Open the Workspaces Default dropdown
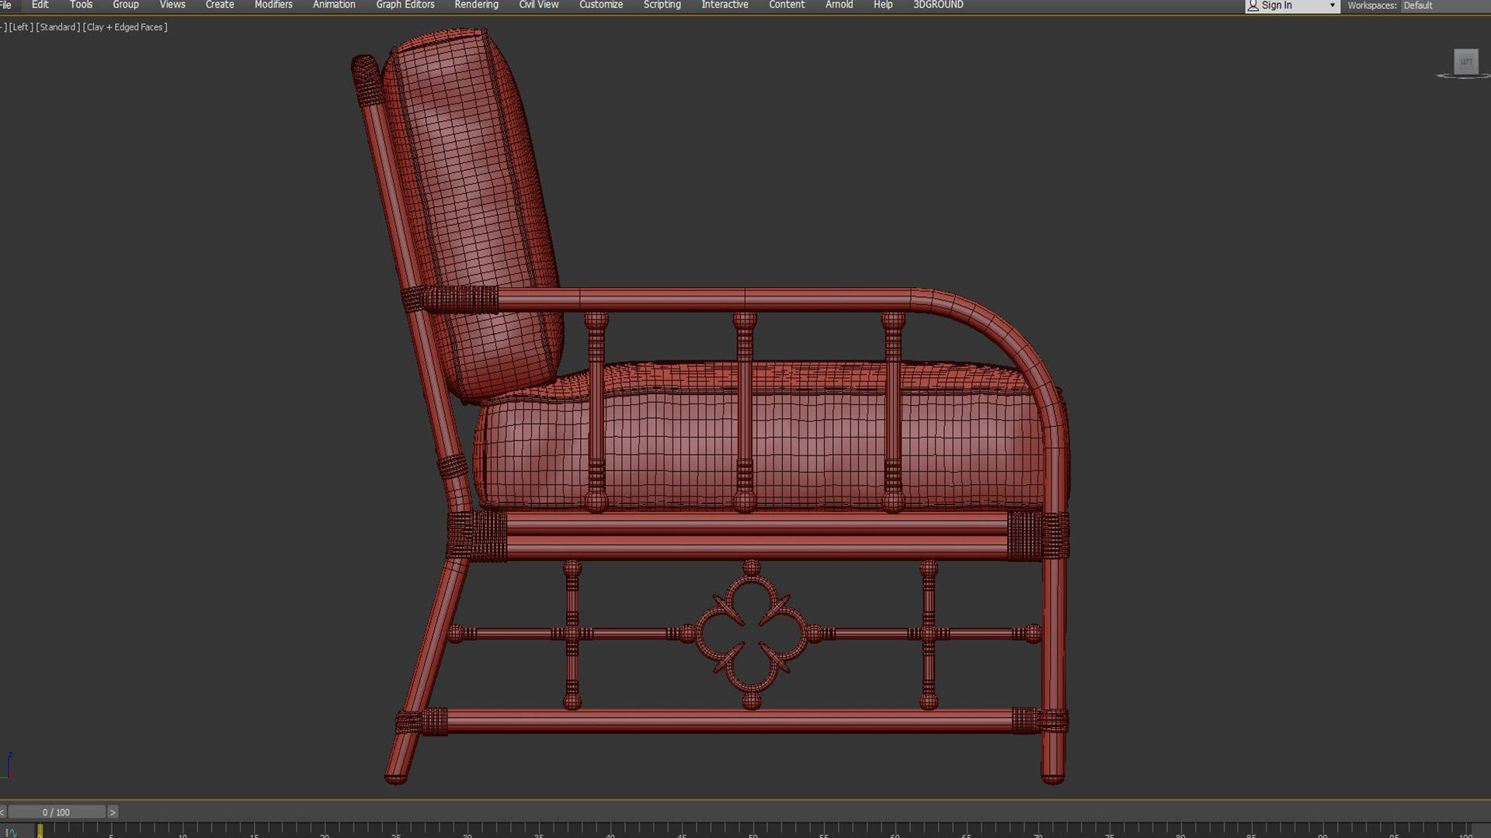This screenshot has height=838, width=1491. [1444, 5]
